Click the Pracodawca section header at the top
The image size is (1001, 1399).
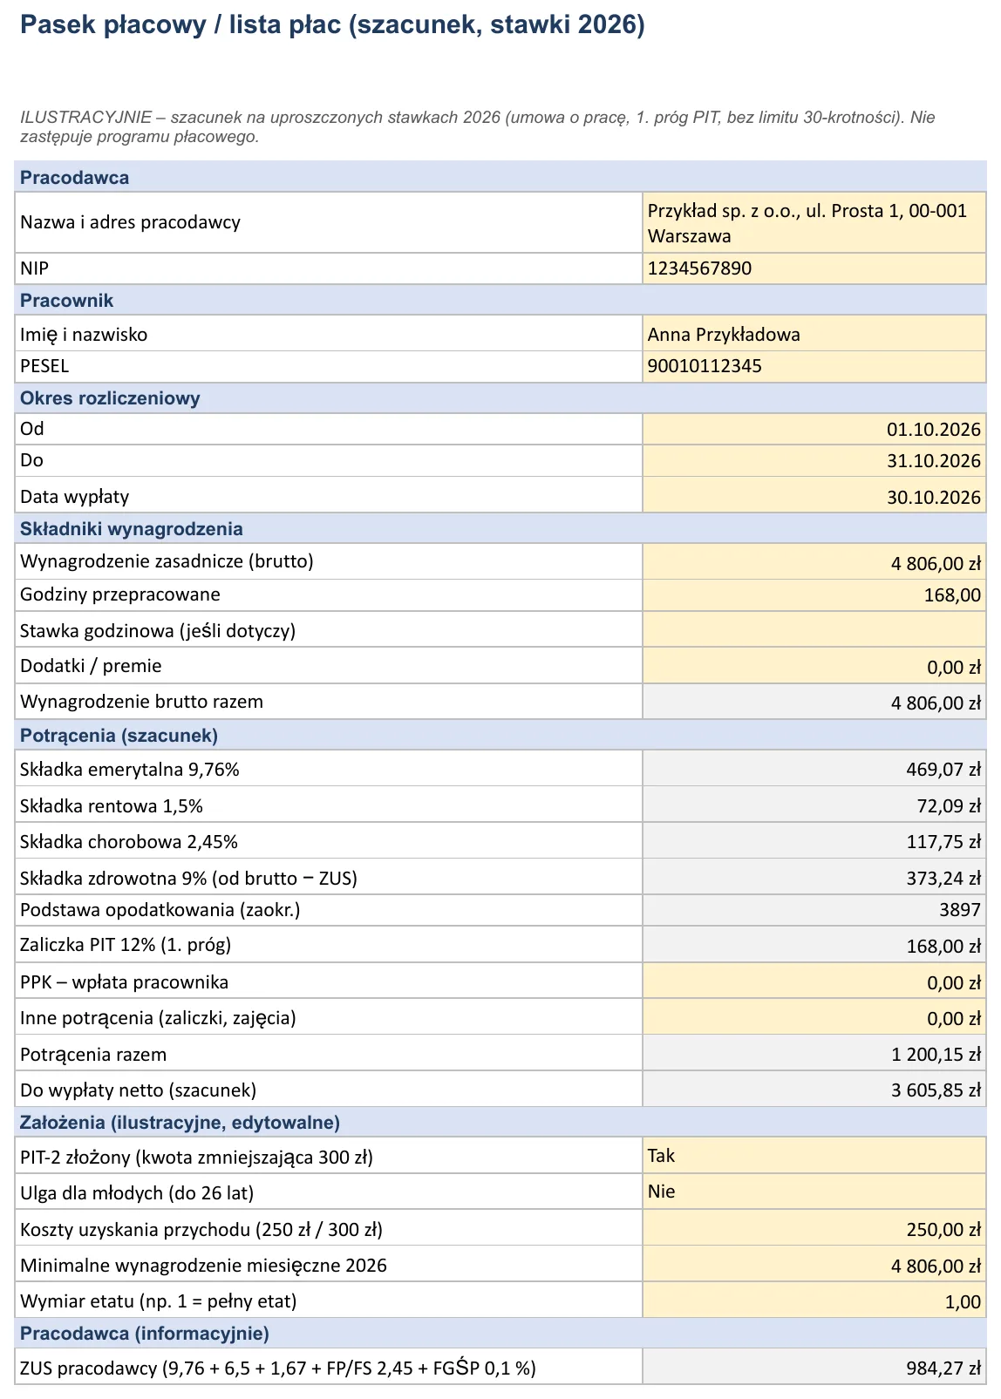(x=500, y=177)
